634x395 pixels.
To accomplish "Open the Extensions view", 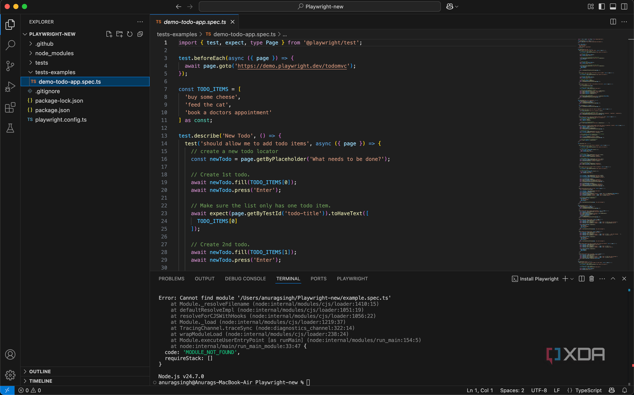I will (x=10, y=108).
